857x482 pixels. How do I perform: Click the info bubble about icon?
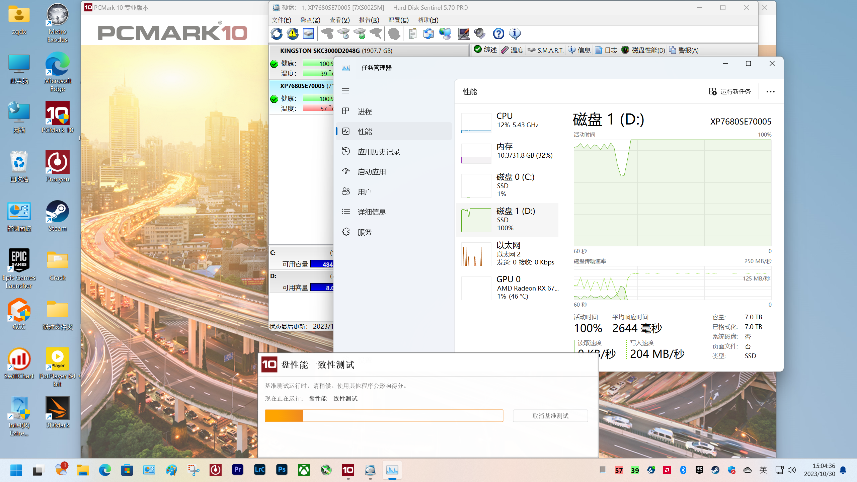(515, 33)
